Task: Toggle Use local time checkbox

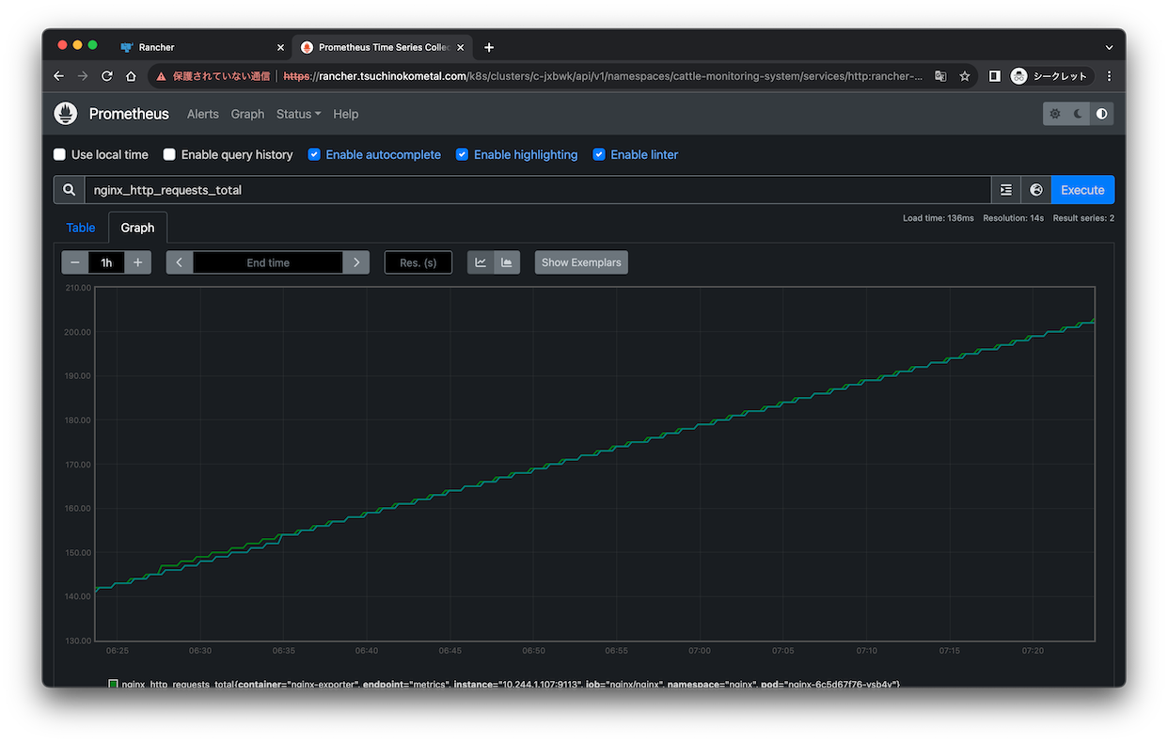Action: click(x=59, y=154)
